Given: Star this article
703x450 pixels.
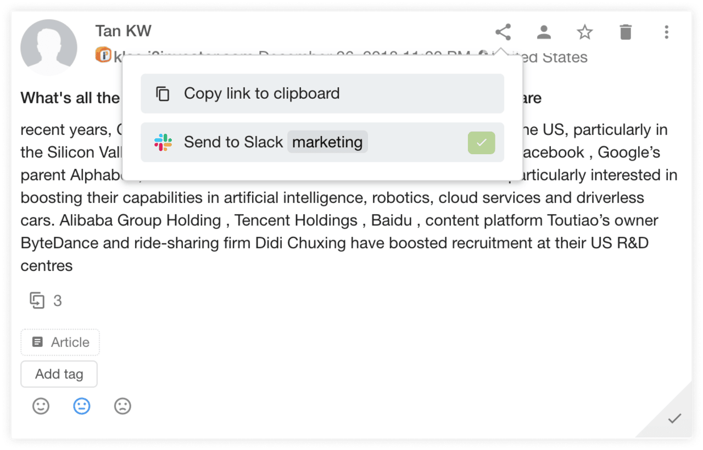Looking at the screenshot, I should 584,32.
